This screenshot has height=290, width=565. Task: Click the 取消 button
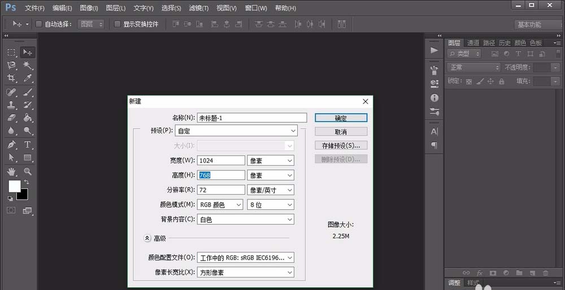[341, 131]
